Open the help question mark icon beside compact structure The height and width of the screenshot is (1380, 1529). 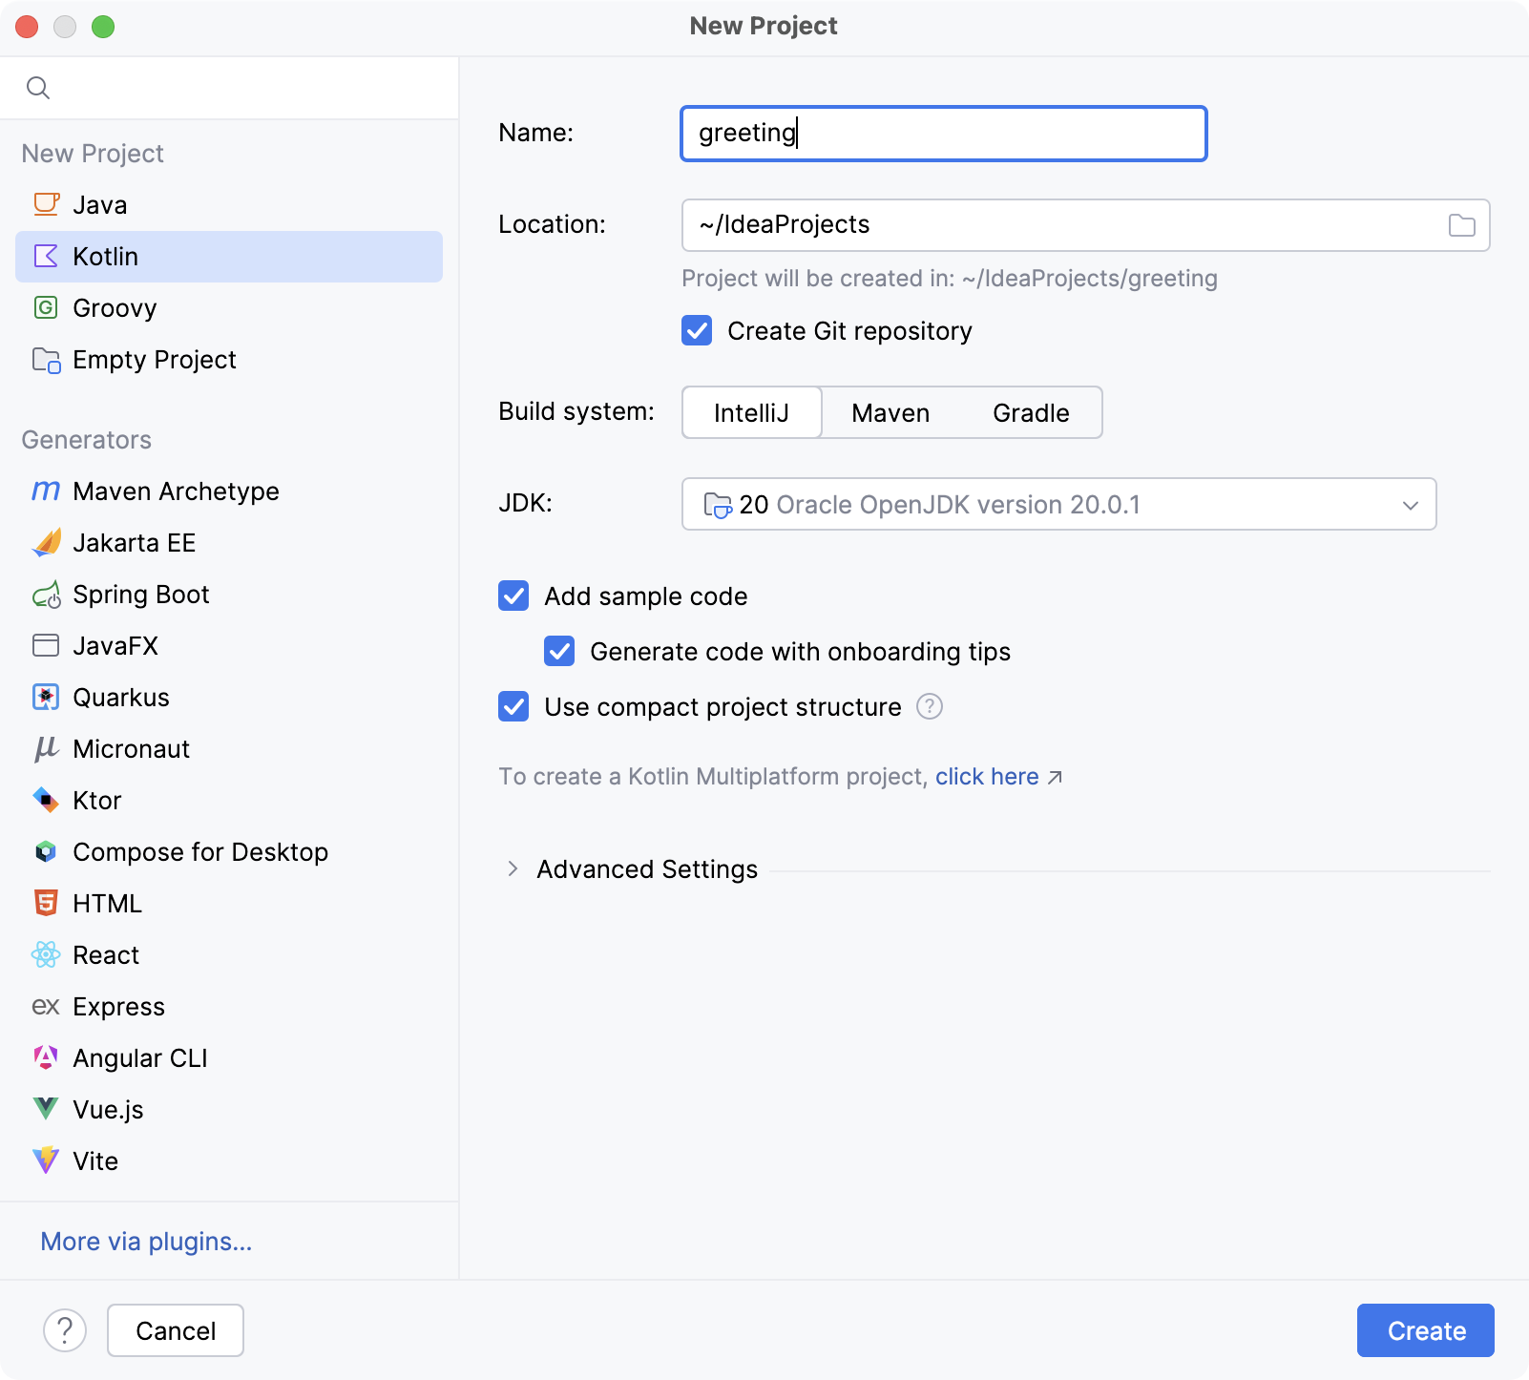pos(929,706)
